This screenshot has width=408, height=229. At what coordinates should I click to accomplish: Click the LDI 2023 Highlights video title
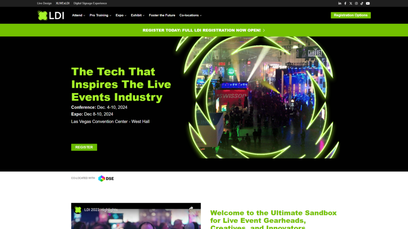tap(101, 210)
